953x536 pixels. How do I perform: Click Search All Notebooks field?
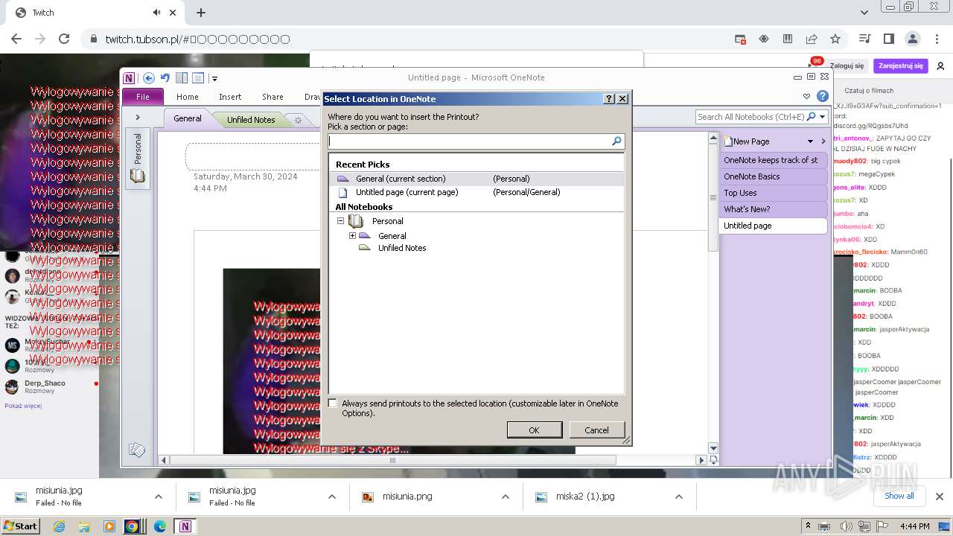click(x=750, y=117)
